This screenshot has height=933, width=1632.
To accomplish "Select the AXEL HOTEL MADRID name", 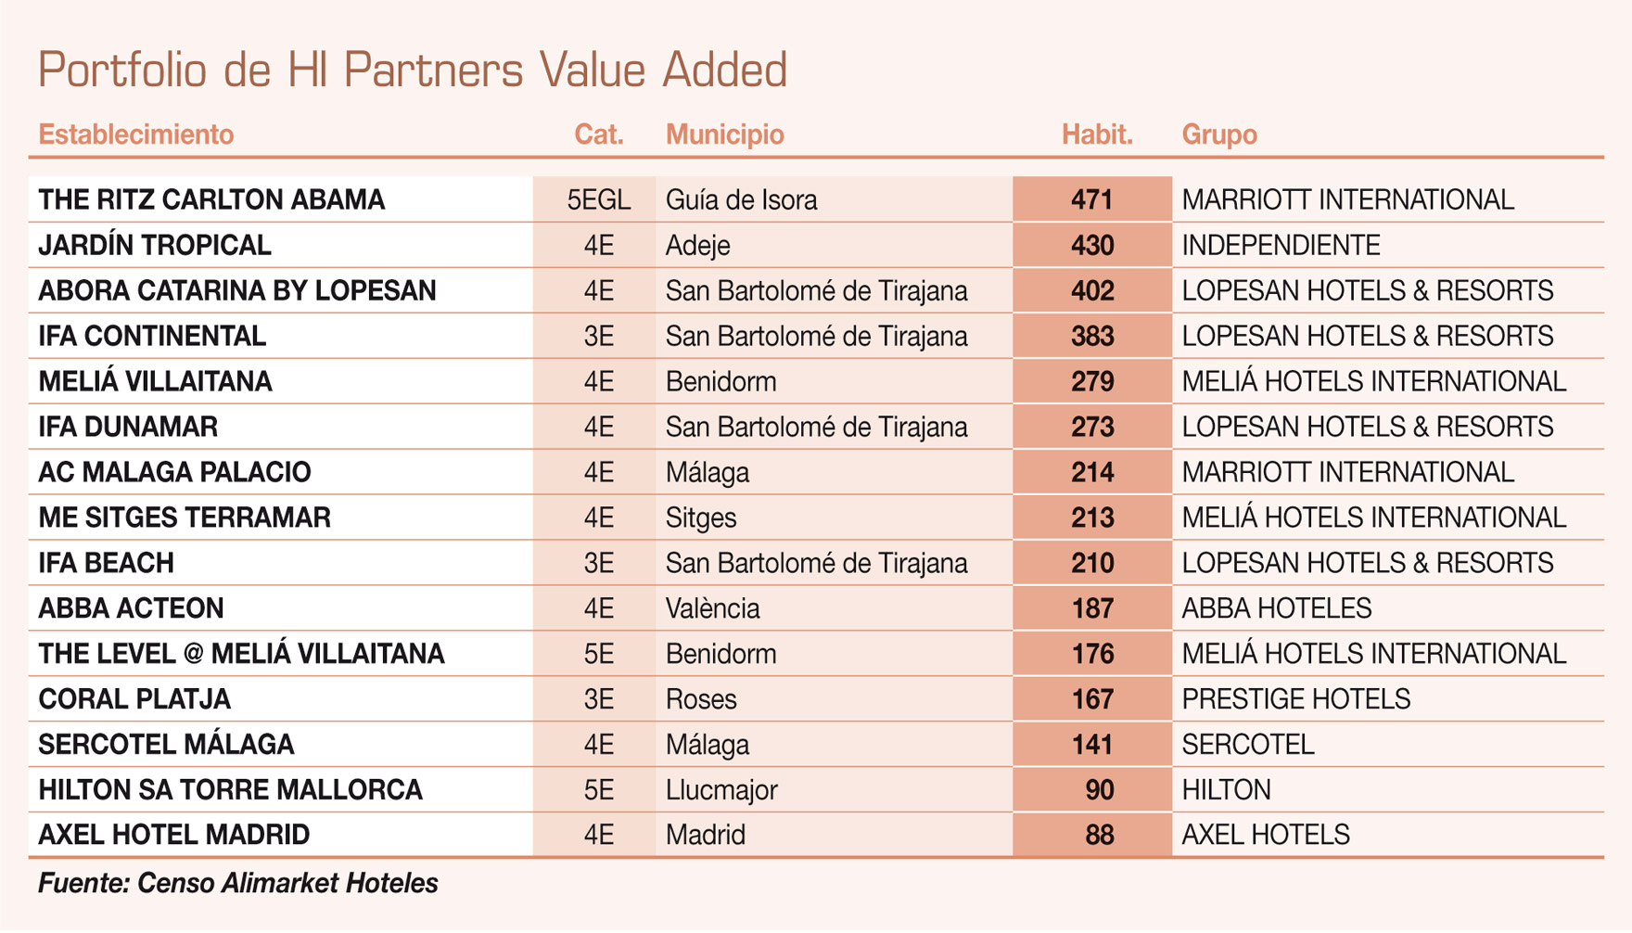I will (173, 835).
